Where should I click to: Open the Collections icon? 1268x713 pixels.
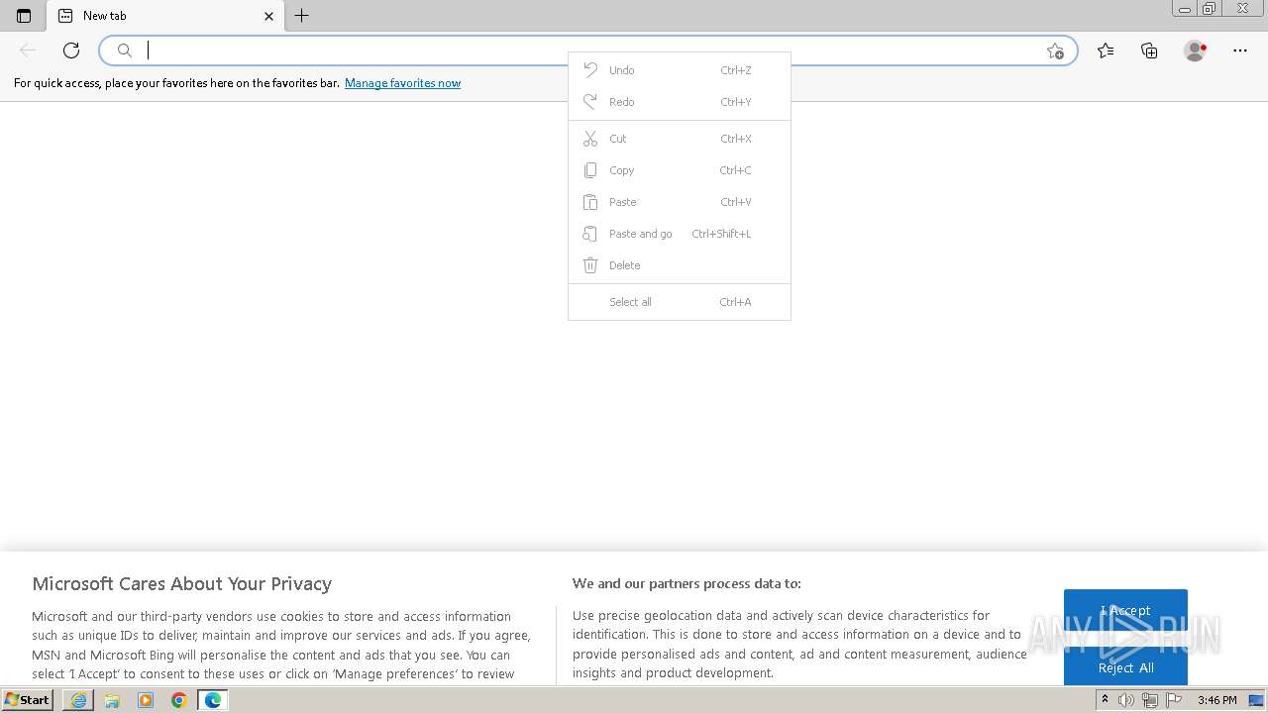pyautogui.click(x=1149, y=51)
